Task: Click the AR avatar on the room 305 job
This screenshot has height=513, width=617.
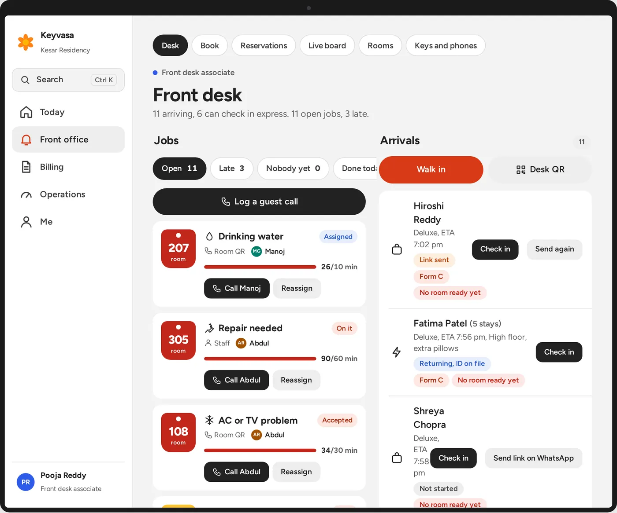Action: pyautogui.click(x=241, y=343)
